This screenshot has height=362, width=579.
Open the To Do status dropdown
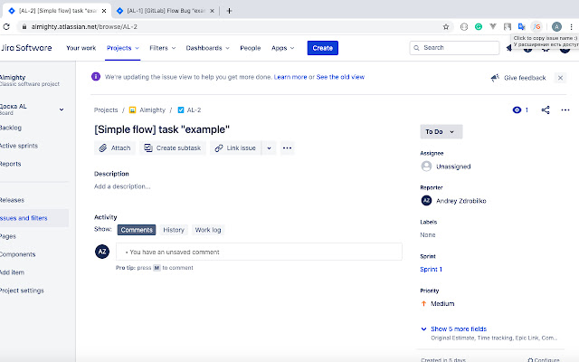tap(441, 131)
